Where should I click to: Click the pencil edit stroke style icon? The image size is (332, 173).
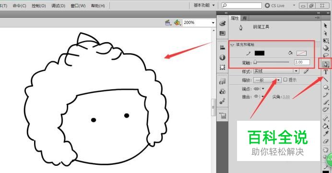coord(306,71)
